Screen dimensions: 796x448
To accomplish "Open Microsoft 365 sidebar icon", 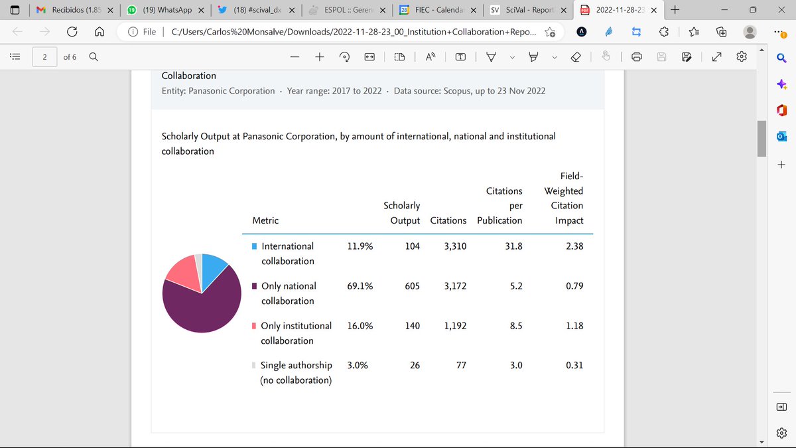I will click(x=781, y=110).
